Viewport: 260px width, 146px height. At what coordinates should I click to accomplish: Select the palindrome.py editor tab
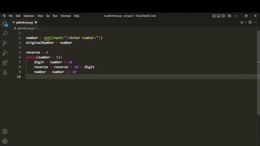24,22
